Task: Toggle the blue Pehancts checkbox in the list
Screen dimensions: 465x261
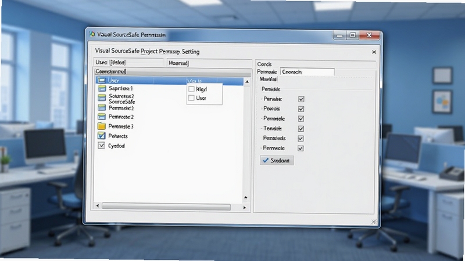Action: [101, 136]
